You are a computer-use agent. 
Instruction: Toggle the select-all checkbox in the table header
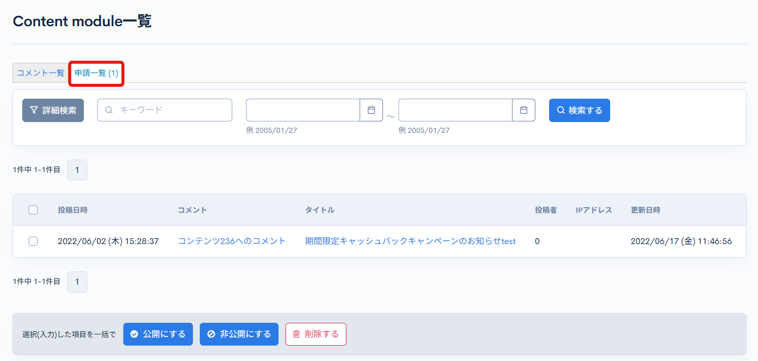33,210
